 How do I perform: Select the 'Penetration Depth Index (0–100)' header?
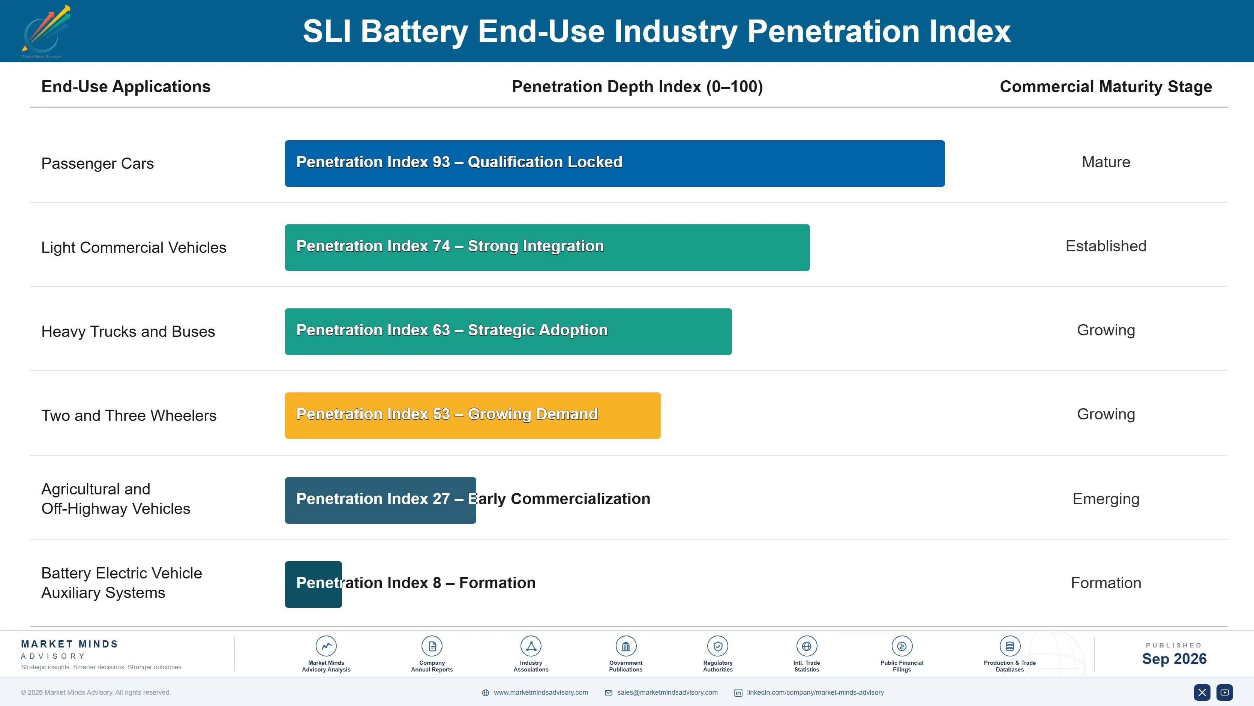(x=637, y=87)
